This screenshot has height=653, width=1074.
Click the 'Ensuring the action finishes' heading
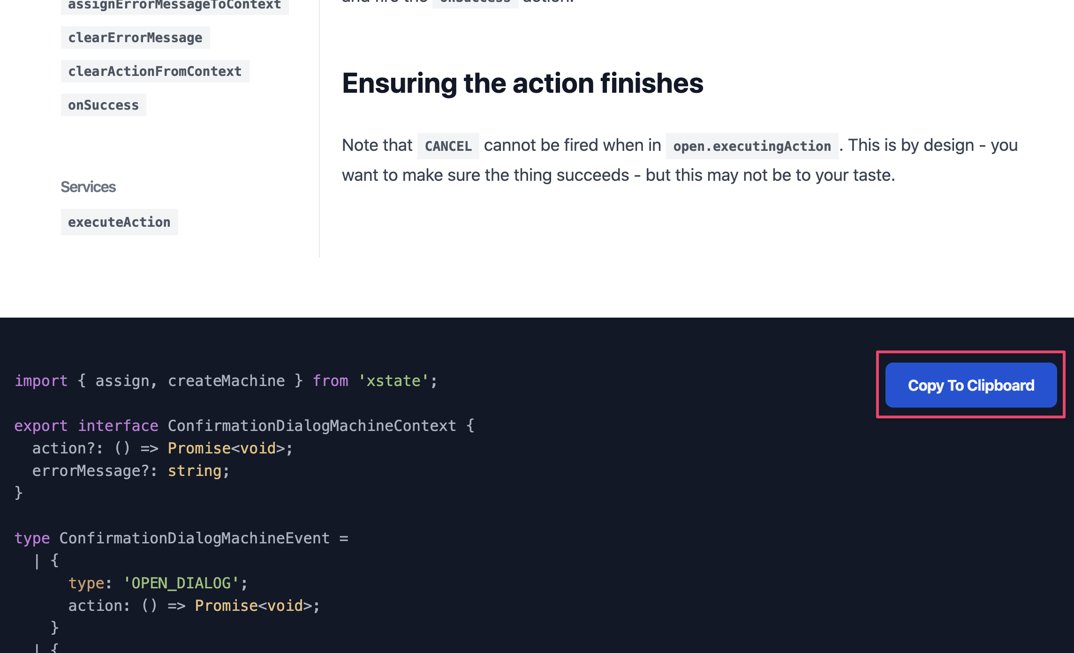point(522,83)
